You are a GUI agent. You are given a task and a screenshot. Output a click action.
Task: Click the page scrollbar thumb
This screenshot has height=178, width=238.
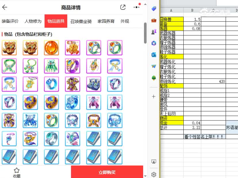[145, 33]
